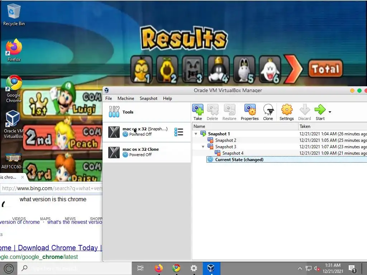Select Tools in VirtualBox sidebar

[147, 112]
